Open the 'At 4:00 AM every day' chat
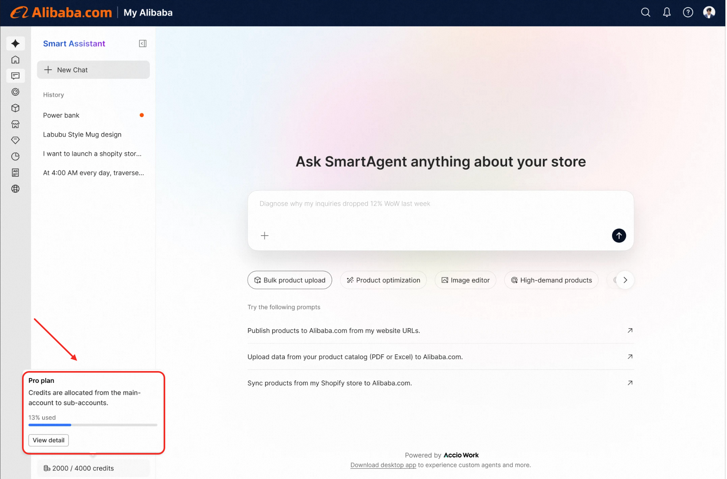Image resolution: width=727 pixels, height=479 pixels. click(93, 173)
